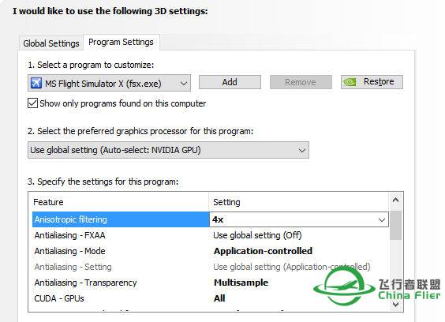The width and height of the screenshot is (445, 322).
Task: Click the airplane icon for fsx.exe
Action: (36, 83)
